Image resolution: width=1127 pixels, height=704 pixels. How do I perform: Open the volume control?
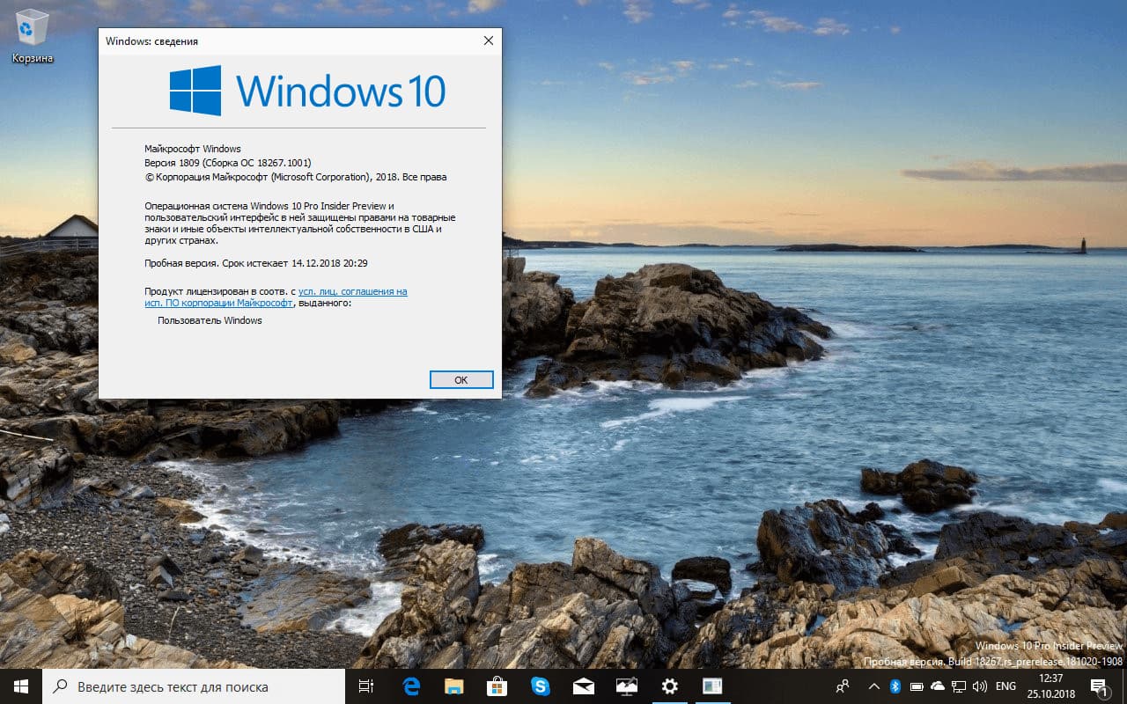tap(980, 686)
